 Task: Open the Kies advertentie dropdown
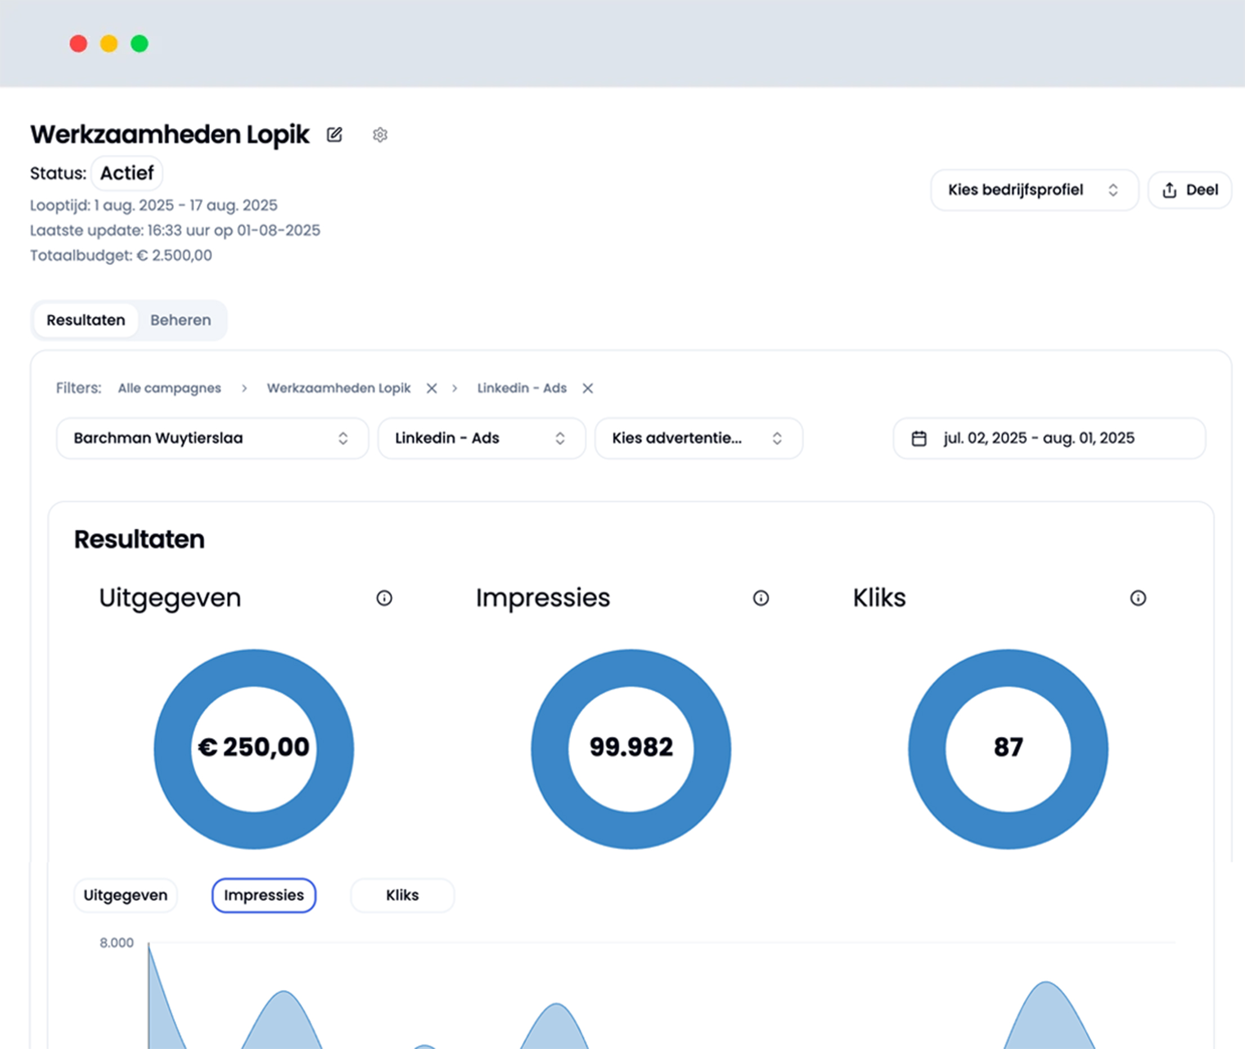[x=698, y=438]
